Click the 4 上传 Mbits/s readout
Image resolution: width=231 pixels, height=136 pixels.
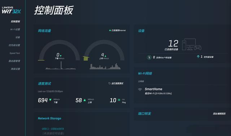[x=104, y=56]
